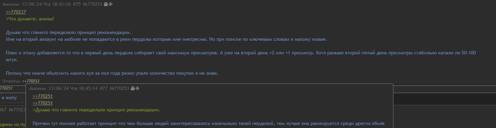Click the move arrows icon on post #75
496x128 pixels.
pyautogui.click(x=110, y=4)
